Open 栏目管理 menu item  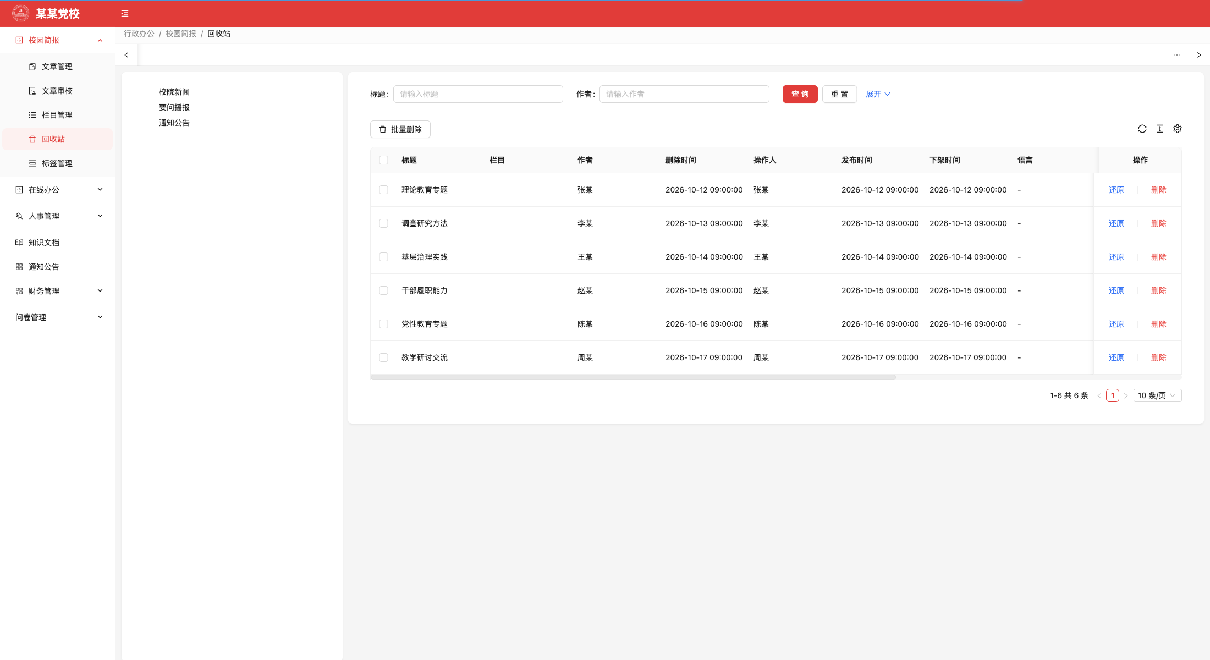pyautogui.click(x=58, y=115)
